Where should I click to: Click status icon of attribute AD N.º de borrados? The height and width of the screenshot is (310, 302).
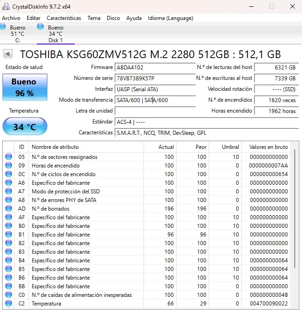coord(9,208)
